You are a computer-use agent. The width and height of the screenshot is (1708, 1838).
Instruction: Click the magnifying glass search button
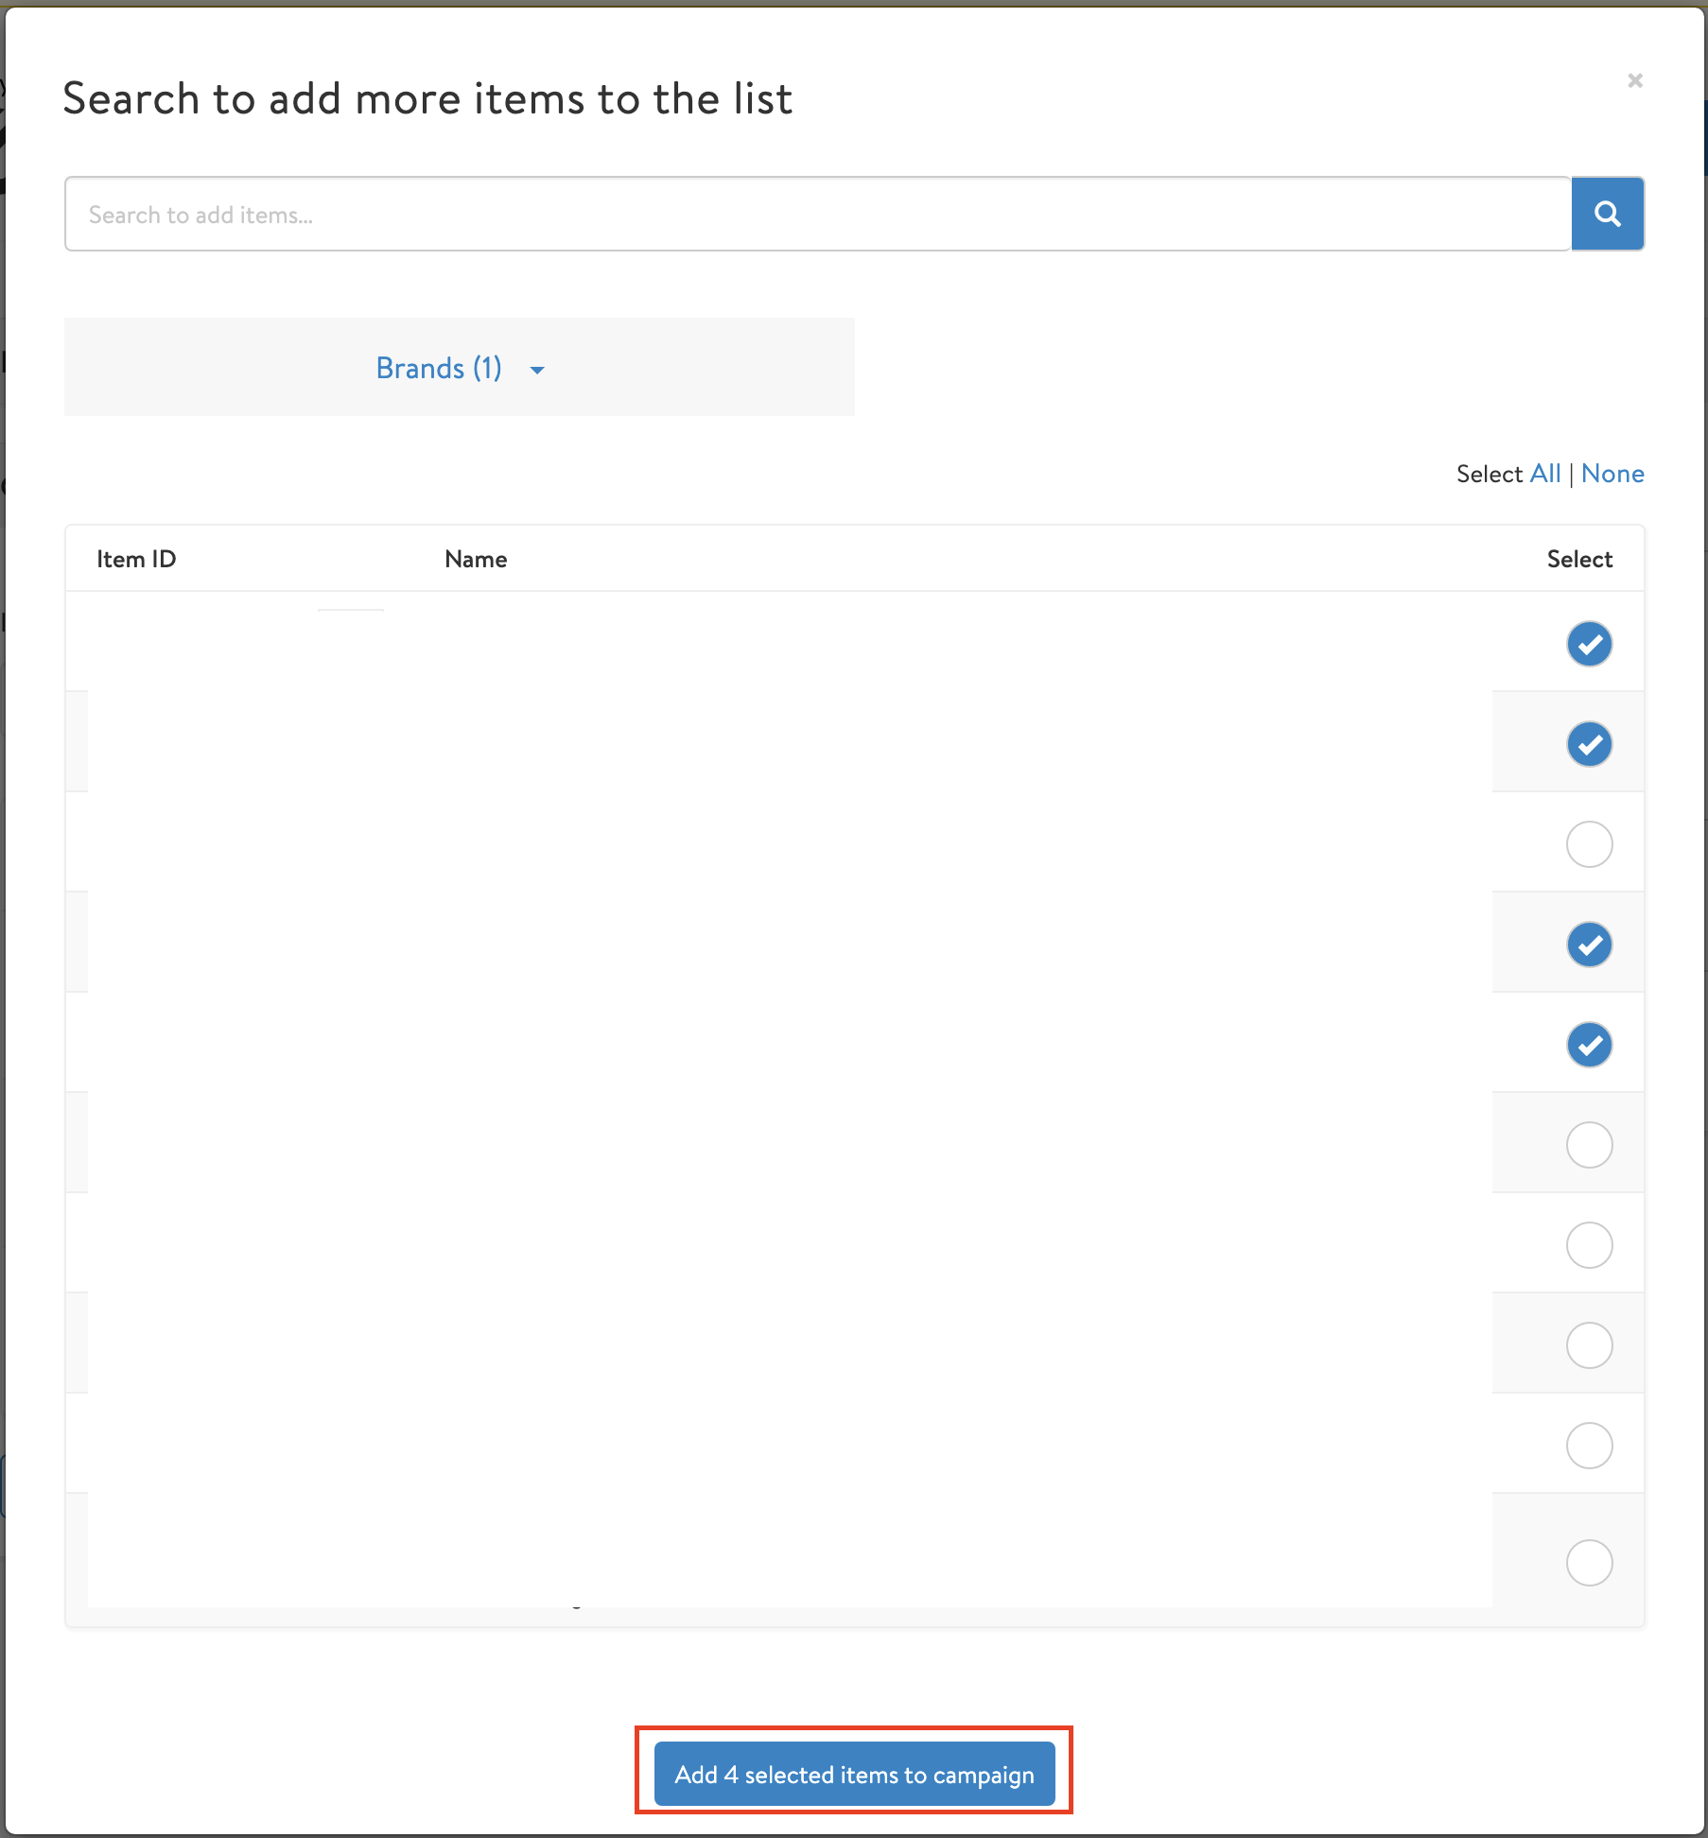1607,214
